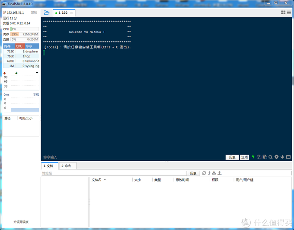The height and width of the screenshot is (230, 294).
Task: Click down arrow icon in terminal toolbar
Action: tap(282, 157)
